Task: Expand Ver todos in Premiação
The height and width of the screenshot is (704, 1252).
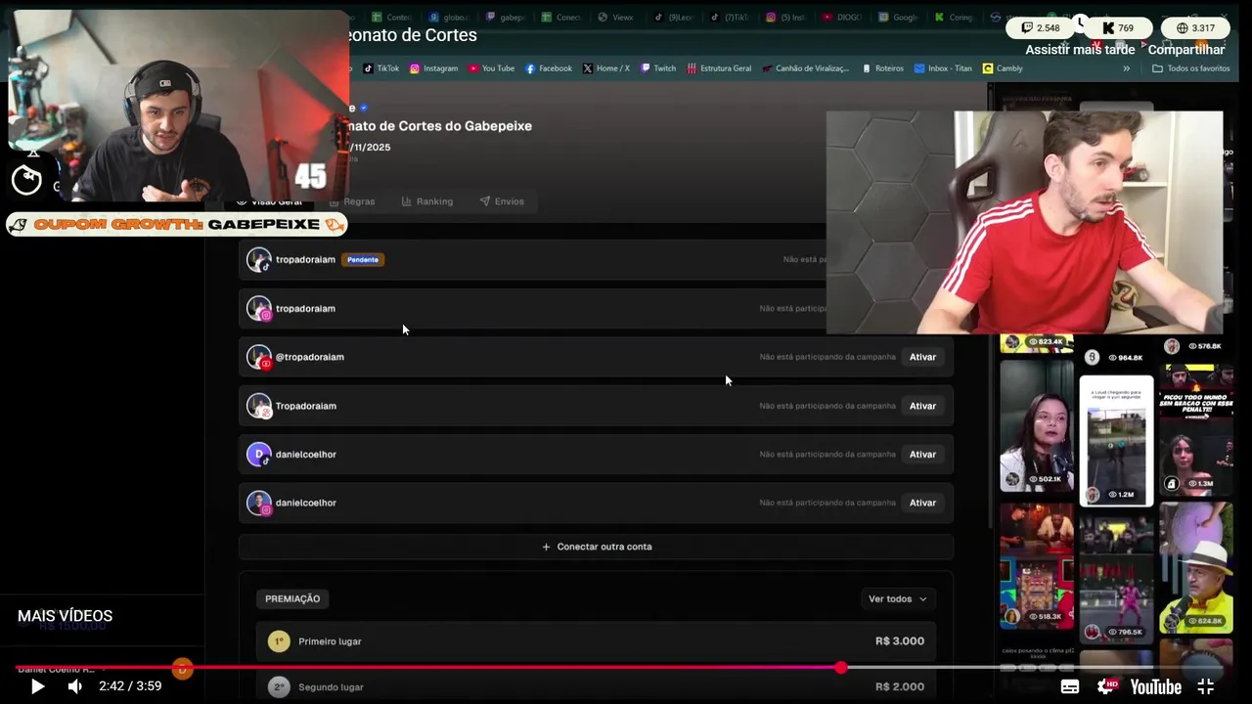Action: click(x=897, y=599)
